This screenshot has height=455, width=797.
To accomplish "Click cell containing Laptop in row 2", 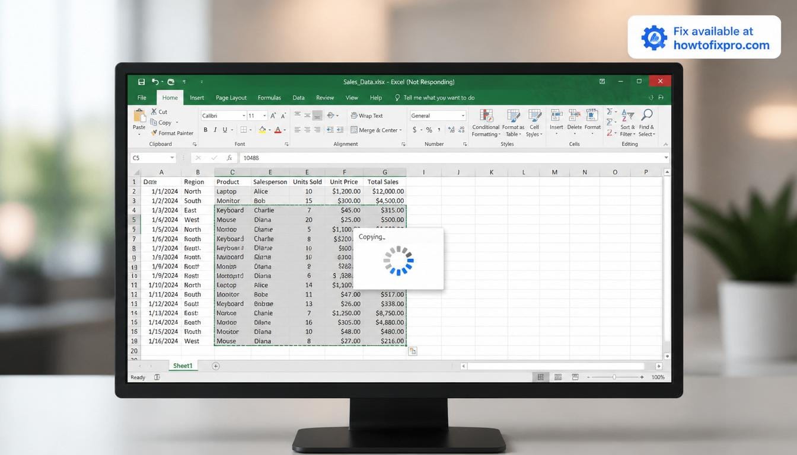I will coord(232,191).
